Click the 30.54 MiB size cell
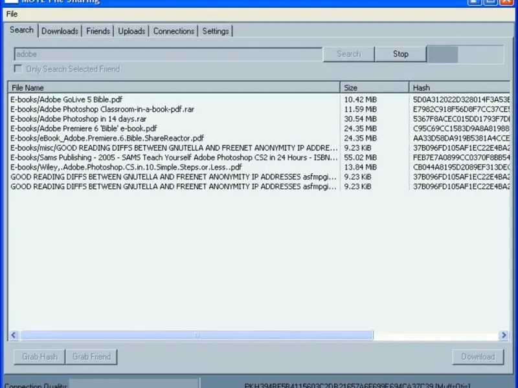This screenshot has width=518, height=388. [x=361, y=119]
